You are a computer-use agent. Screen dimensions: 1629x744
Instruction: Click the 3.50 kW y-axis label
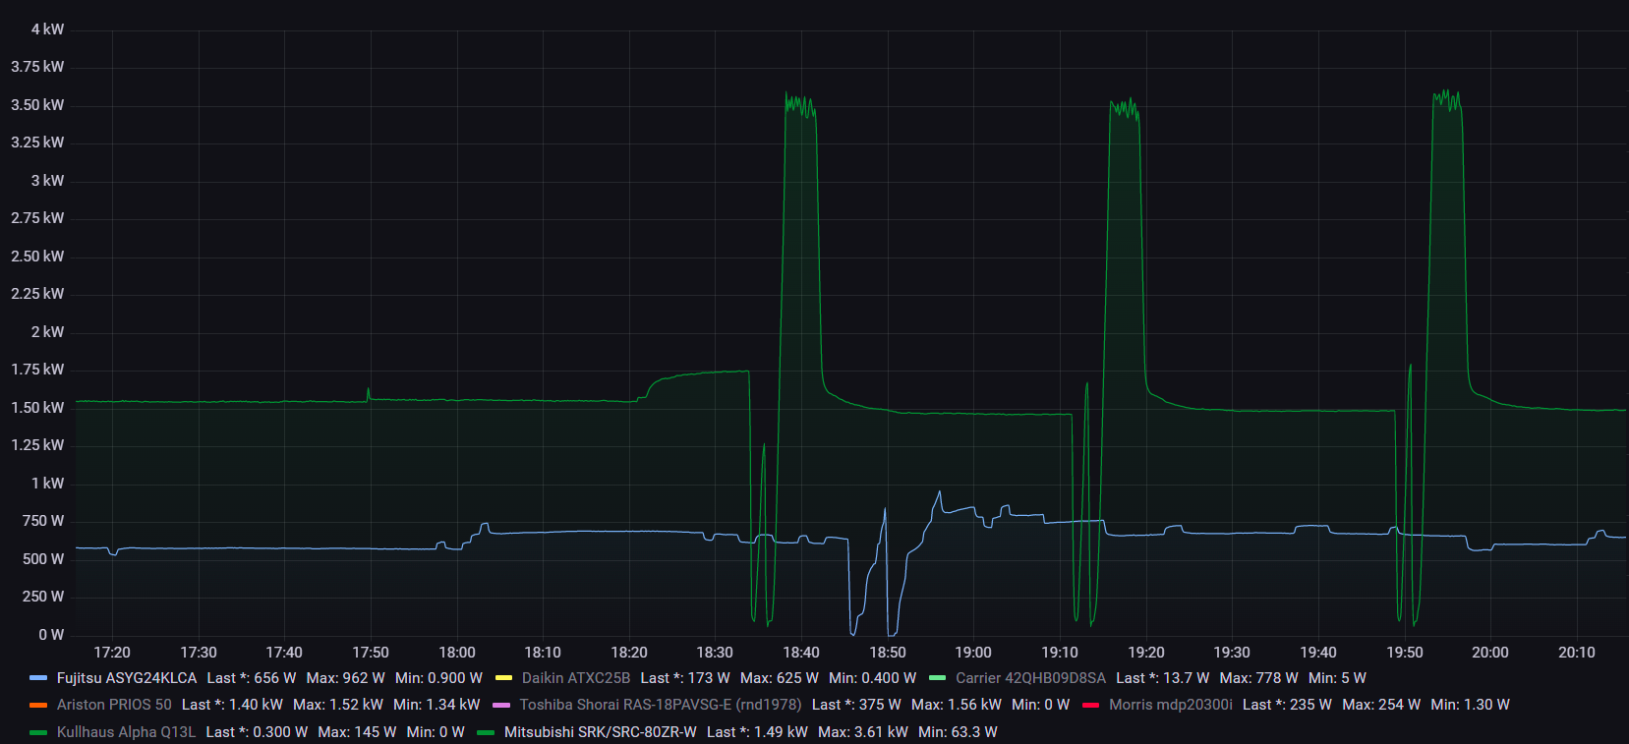pyautogui.click(x=37, y=105)
